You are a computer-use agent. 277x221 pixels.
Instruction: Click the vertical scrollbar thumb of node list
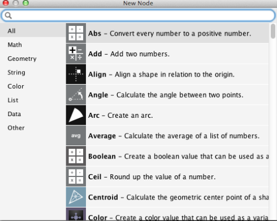[272, 31]
